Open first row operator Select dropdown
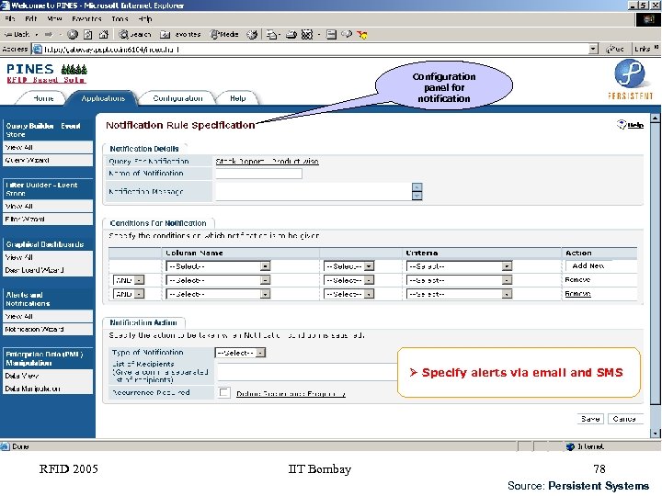The height and width of the screenshot is (496, 662). (348, 266)
